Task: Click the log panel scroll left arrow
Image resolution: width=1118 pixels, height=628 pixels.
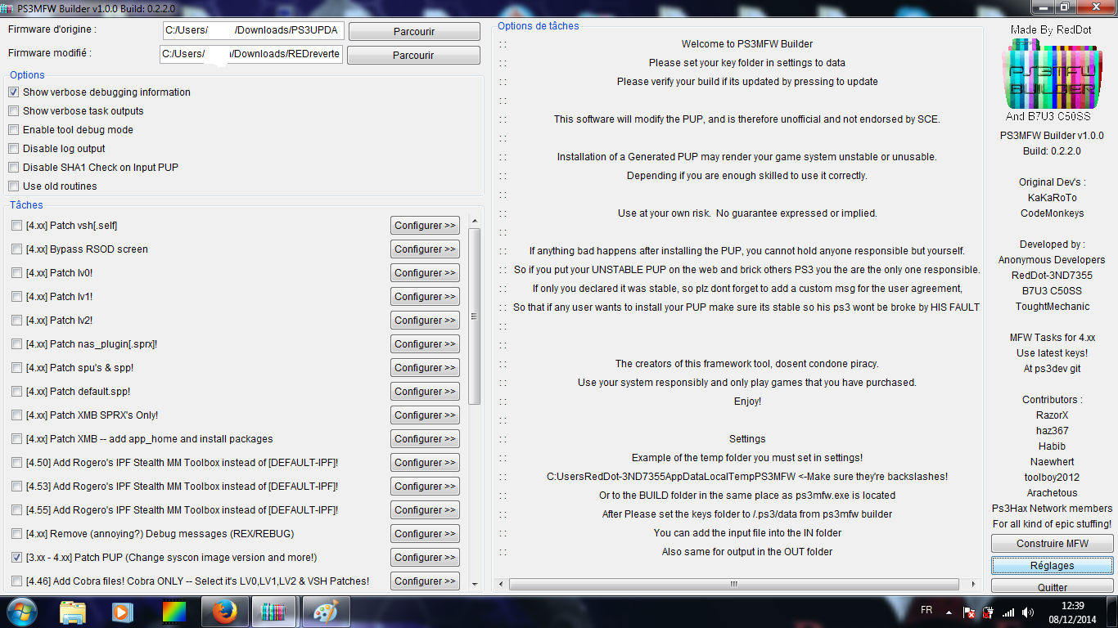Action: [501, 585]
